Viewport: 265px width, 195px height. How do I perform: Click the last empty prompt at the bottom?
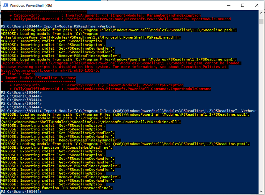[x=21, y=192]
